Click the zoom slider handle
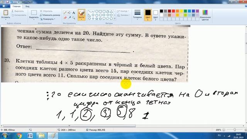 click(235, 130)
